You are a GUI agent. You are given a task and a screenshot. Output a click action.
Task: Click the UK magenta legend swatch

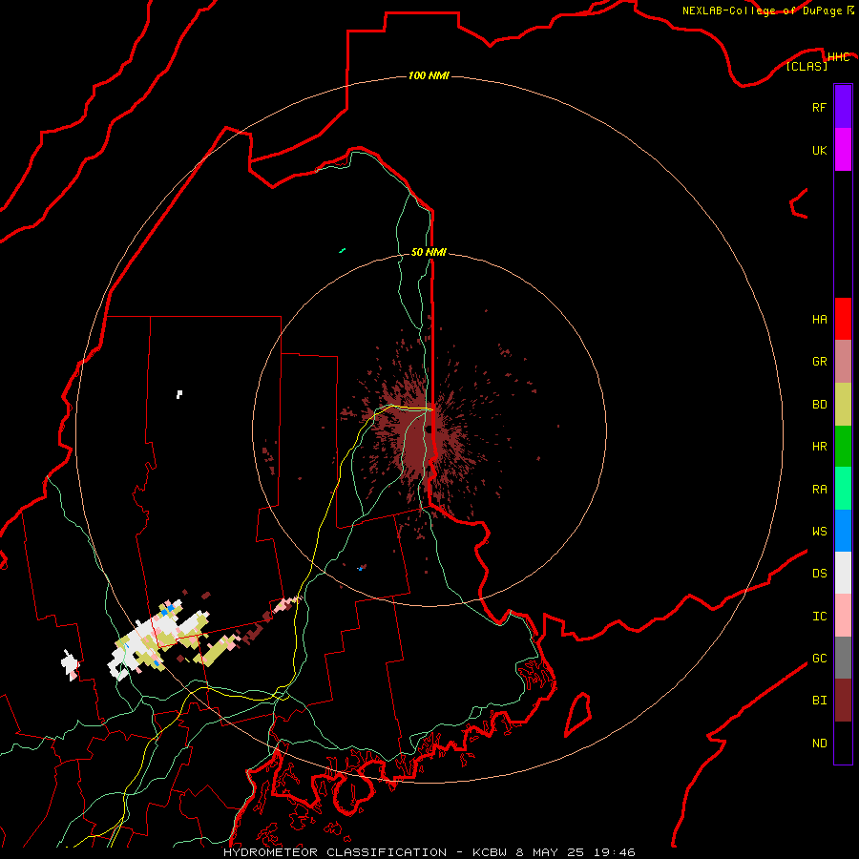click(843, 150)
